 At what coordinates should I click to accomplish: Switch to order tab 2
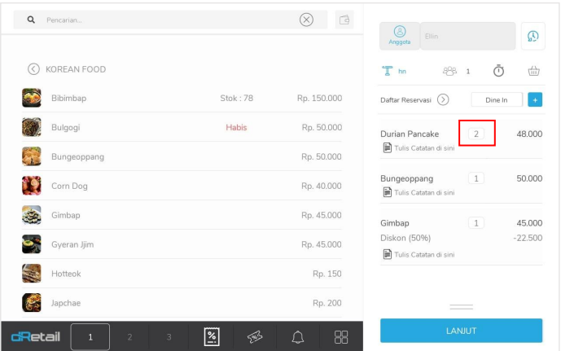coord(129,336)
